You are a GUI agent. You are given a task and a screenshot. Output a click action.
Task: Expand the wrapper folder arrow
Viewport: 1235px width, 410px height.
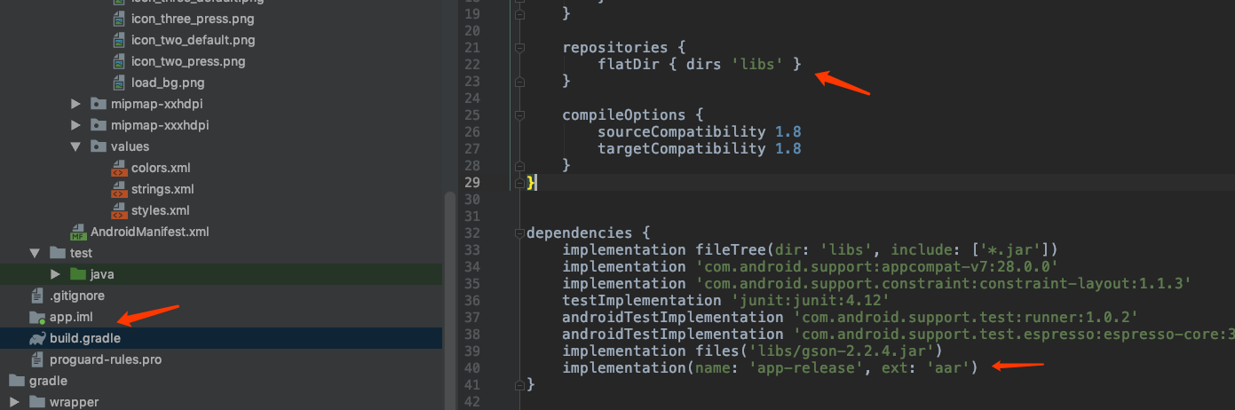[x=15, y=402]
